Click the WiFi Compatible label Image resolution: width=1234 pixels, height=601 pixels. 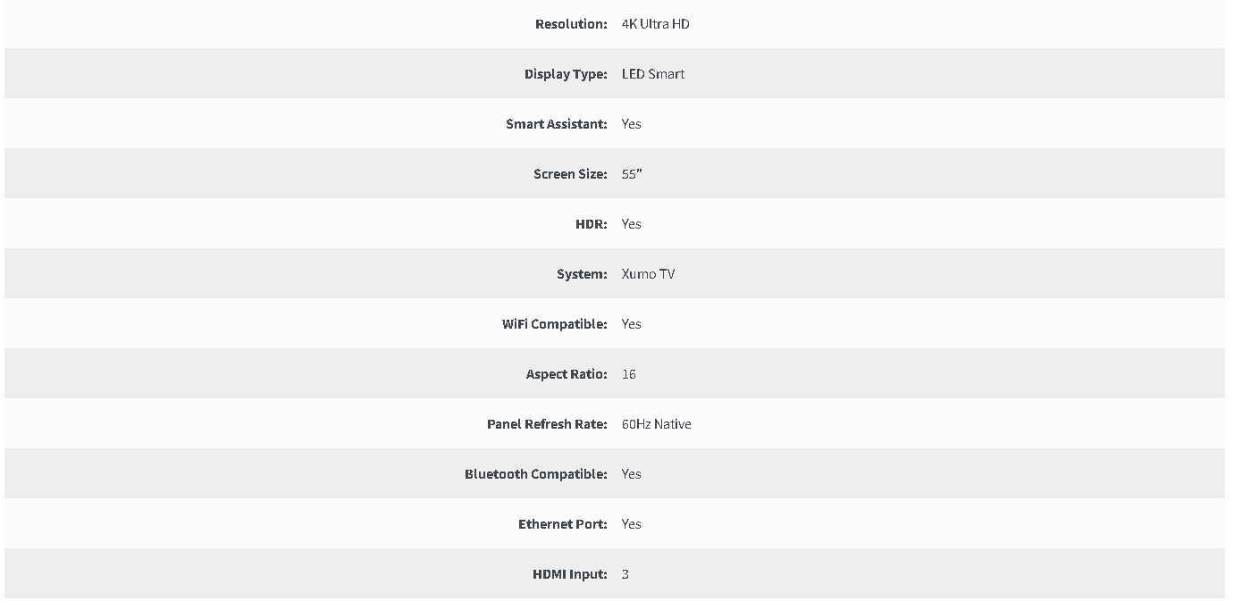click(555, 324)
